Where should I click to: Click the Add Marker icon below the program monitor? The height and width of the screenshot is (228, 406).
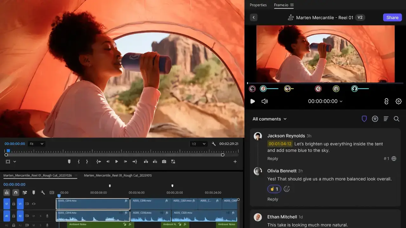point(69,161)
